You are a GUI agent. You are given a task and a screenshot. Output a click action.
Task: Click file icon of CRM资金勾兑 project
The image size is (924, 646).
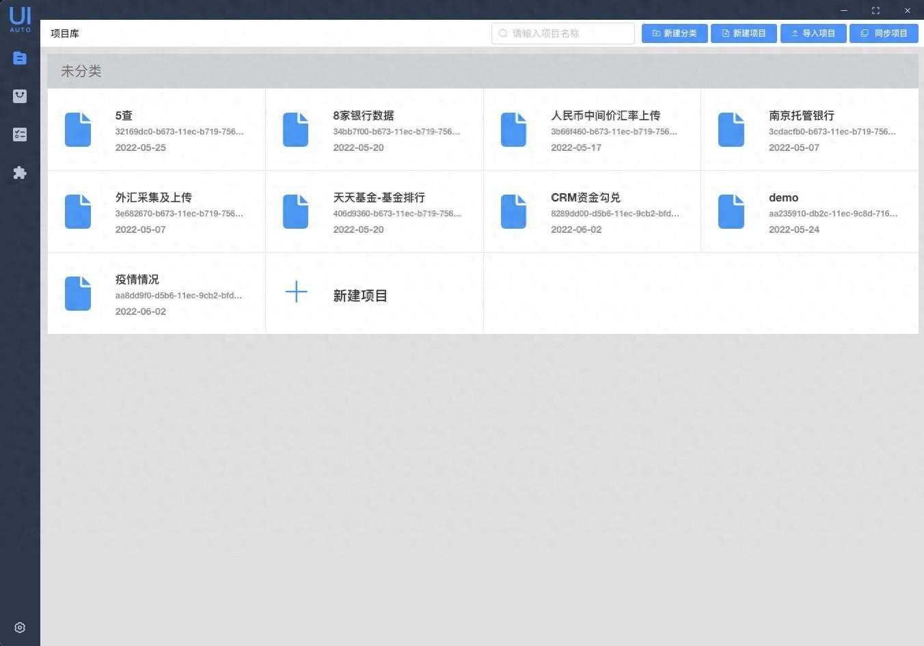click(513, 212)
